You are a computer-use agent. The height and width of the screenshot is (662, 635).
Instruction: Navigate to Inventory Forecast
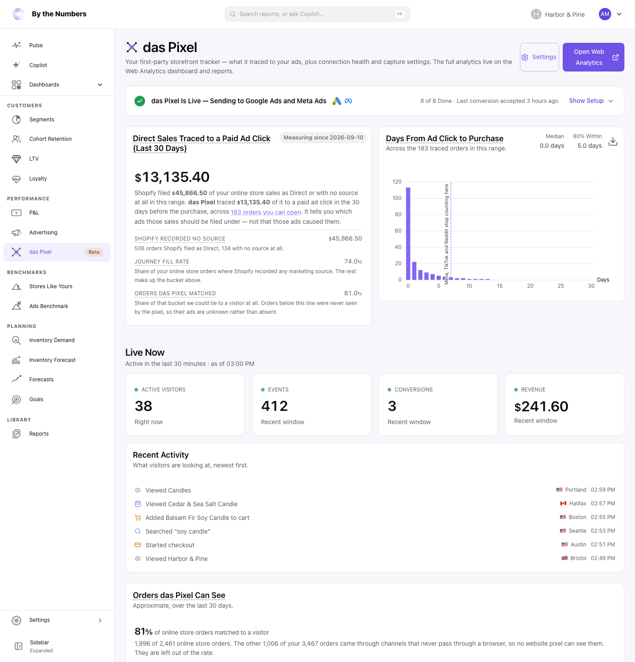point(57,360)
